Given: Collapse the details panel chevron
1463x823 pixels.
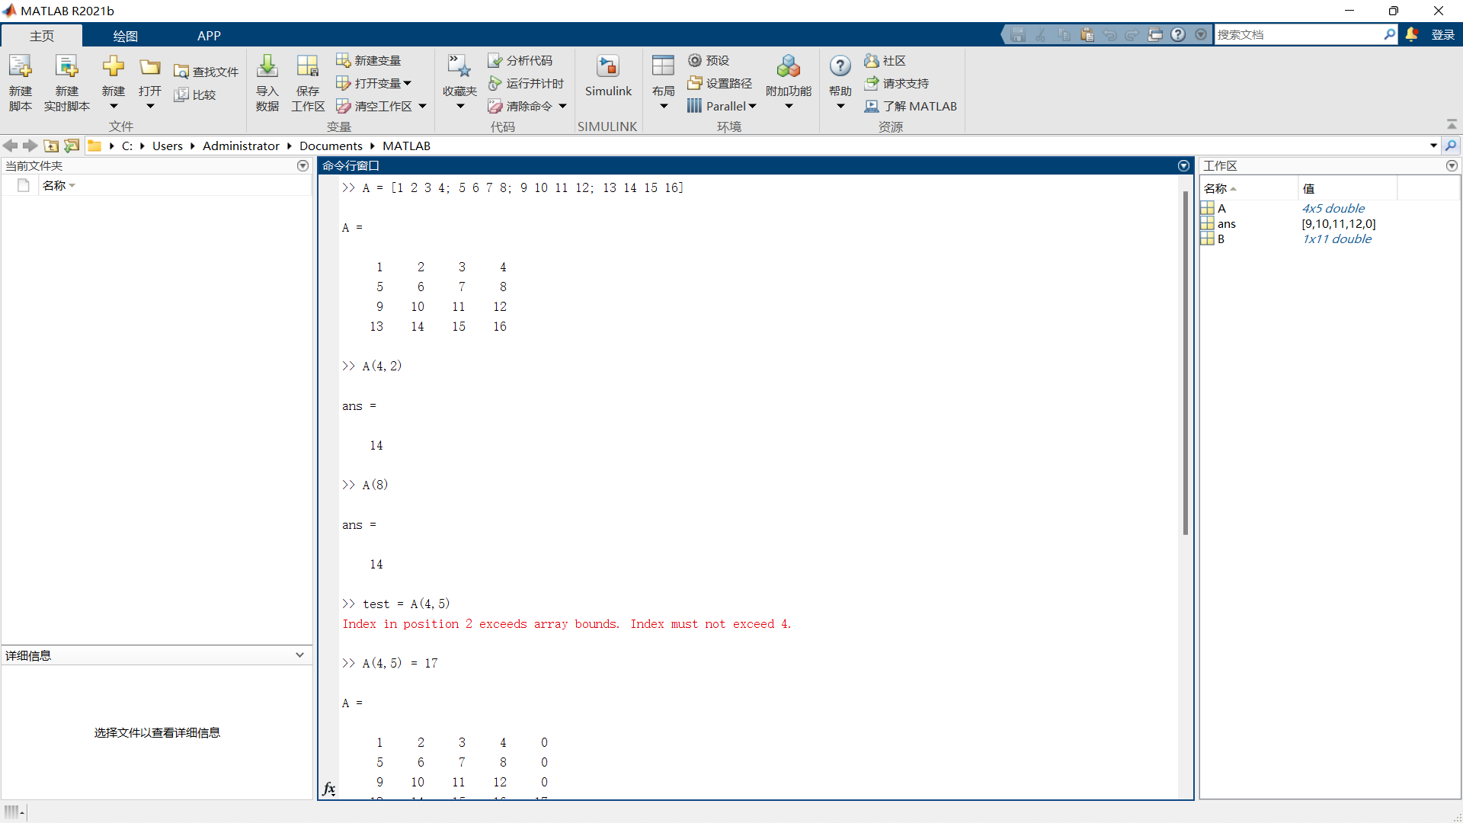Looking at the screenshot, I should tap(299, 655).
